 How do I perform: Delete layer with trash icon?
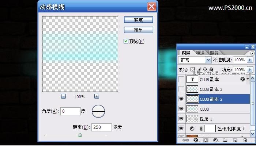[x=245, y=140]
